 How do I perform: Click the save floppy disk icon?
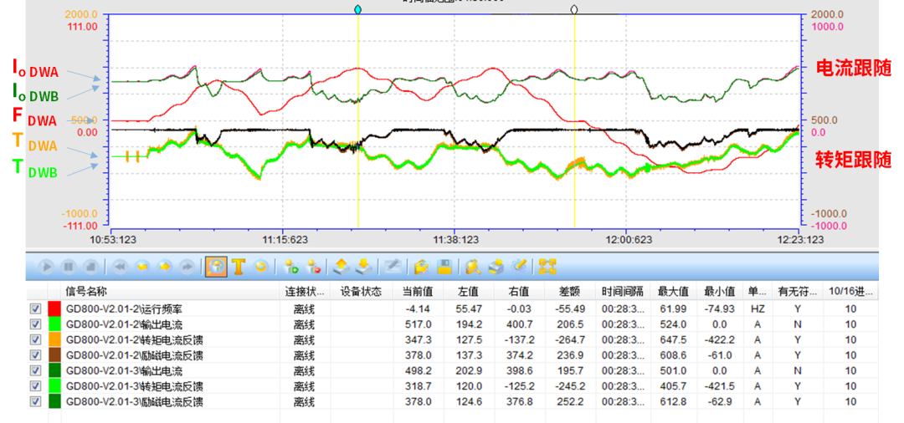[x=444, y=267]
